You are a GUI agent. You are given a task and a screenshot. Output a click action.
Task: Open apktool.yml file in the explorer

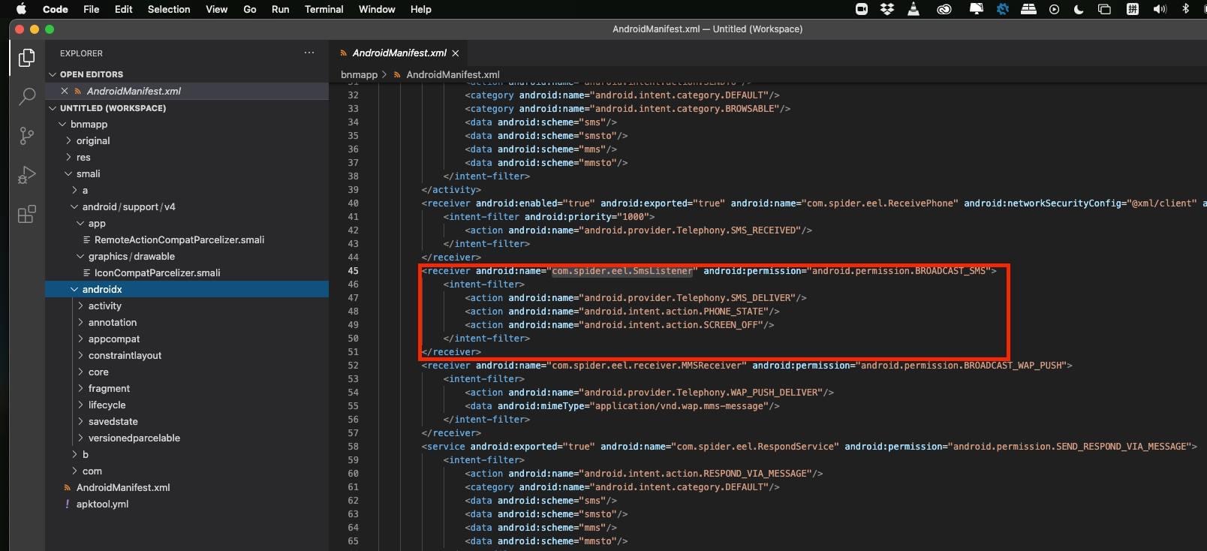click(102, 504)
